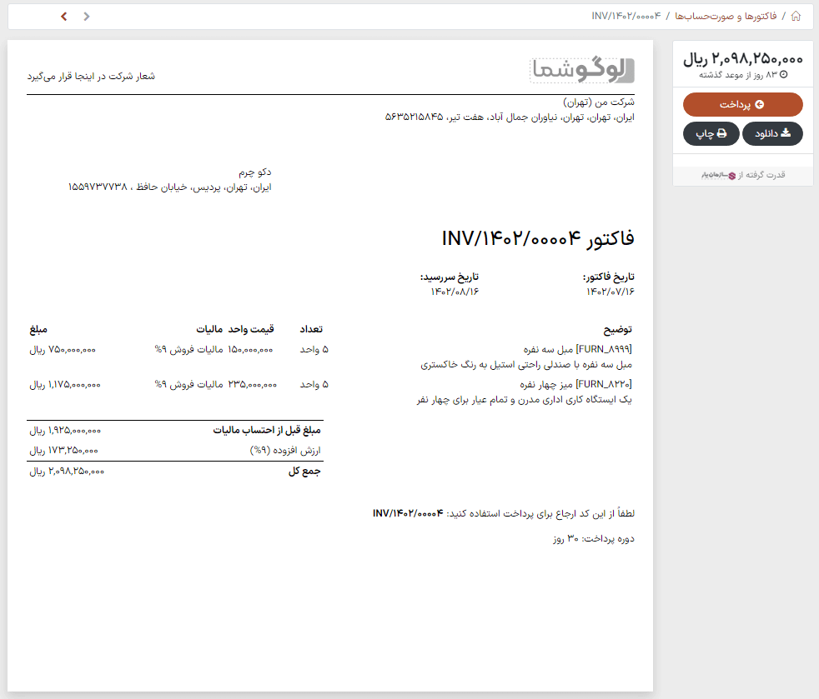Click the VAT amount ۱۷۳,۲۵۰,۰۰۰ ریال
819x699 pixels.
pyautogui.click(x=63, y=450)
